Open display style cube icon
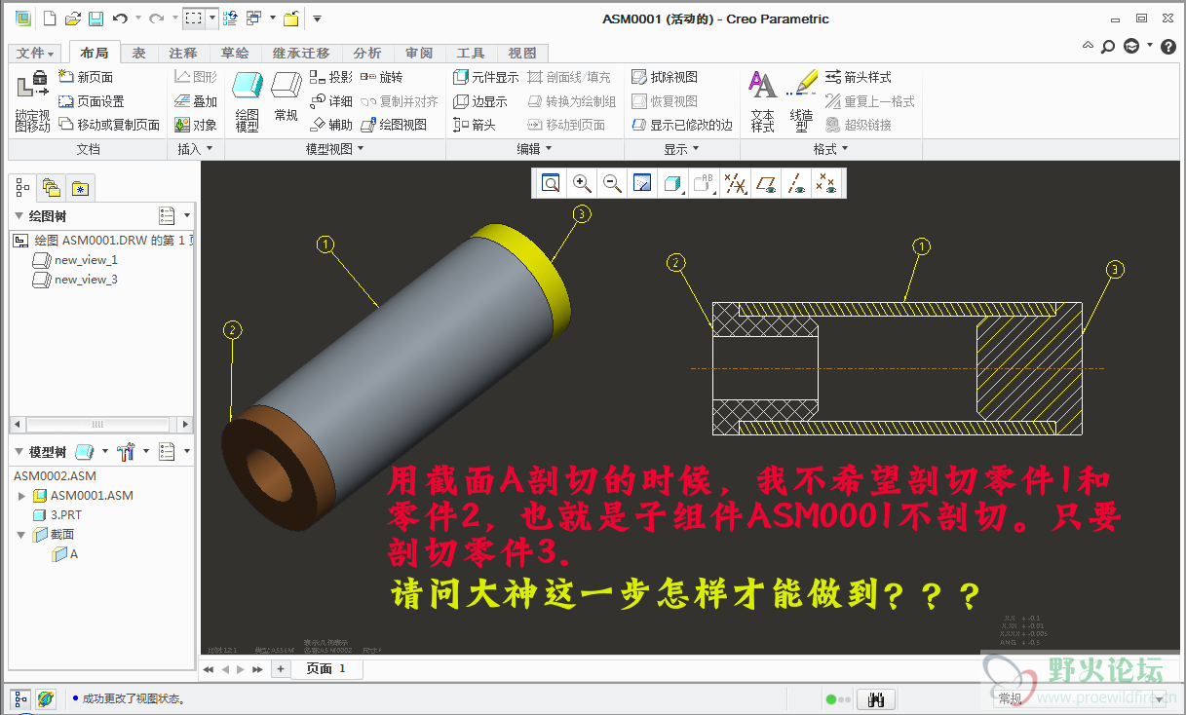Image resolution: width=1186 pixels, height=715 pixels. 672,183
